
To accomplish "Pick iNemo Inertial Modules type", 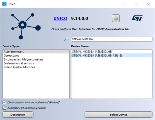I will 36,67.
